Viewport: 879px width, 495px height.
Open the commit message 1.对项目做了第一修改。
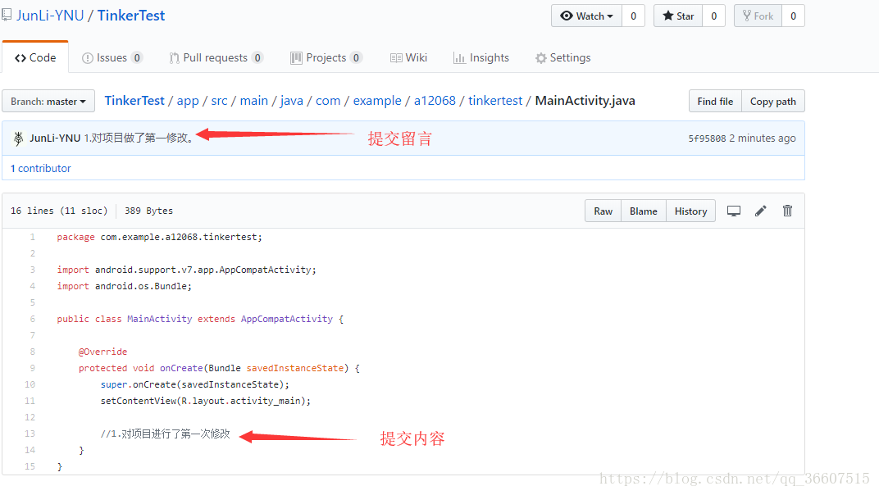click(139, 138)
